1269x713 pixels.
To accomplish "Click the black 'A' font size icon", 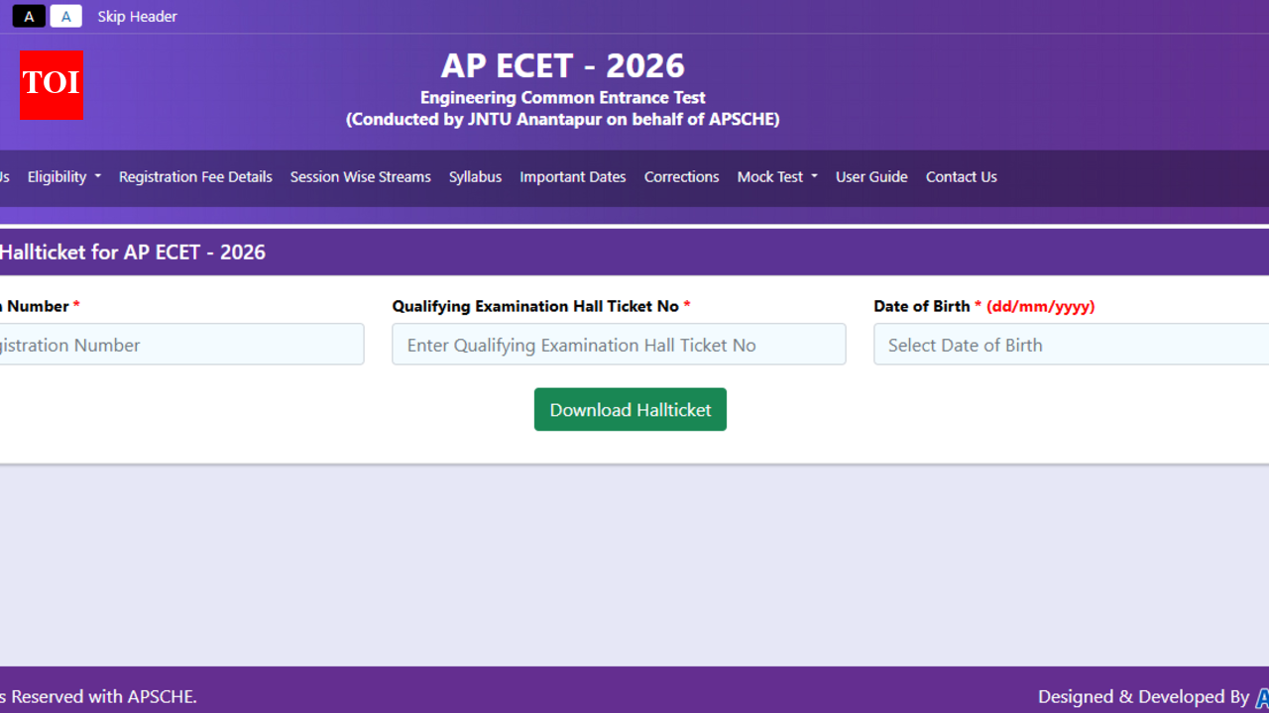I will coord(29,16).
